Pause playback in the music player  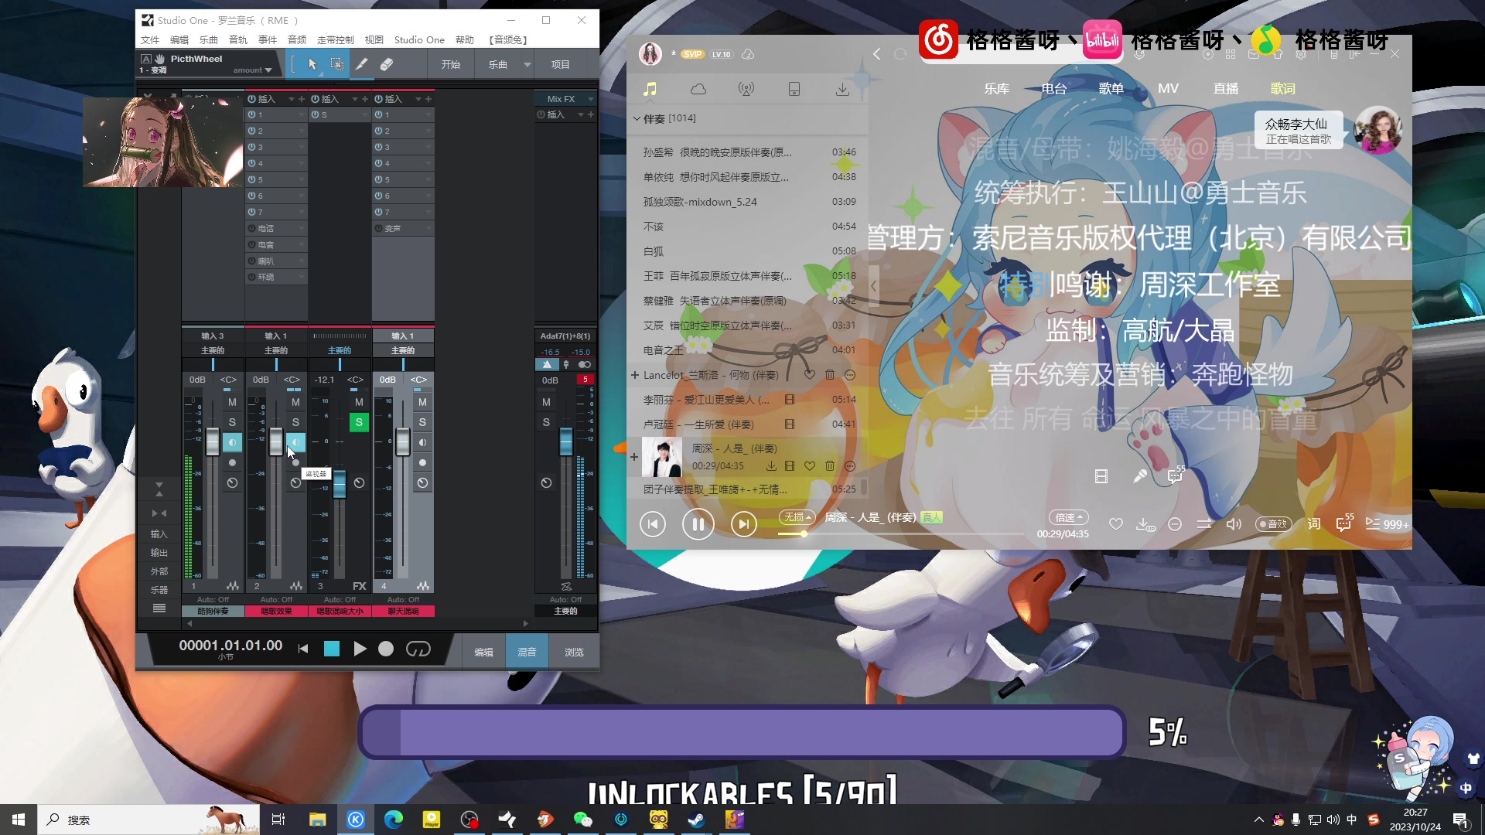coord(698,525)
